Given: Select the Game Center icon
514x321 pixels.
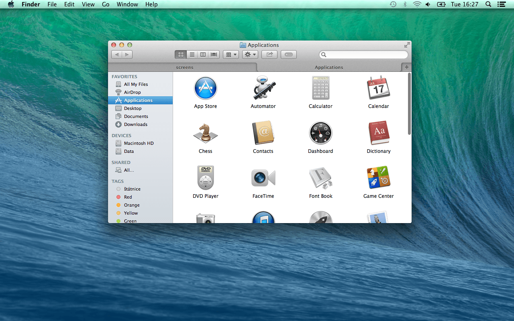Looking at the screenshot, I should [378, 178].
